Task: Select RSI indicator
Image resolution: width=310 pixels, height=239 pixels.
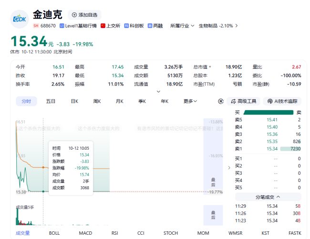Action: (114, 233)
